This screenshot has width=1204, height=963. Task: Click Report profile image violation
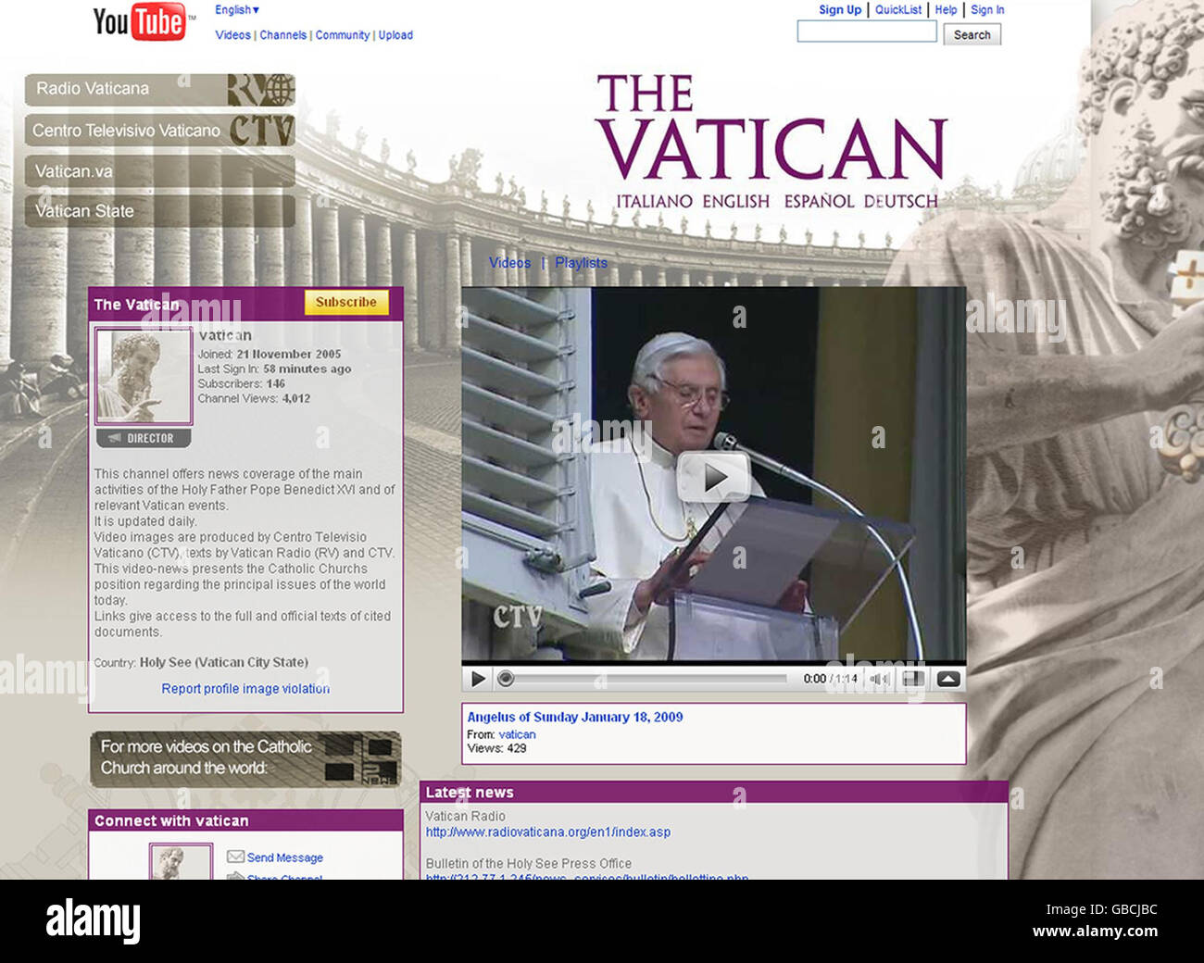tap(245, 689)
